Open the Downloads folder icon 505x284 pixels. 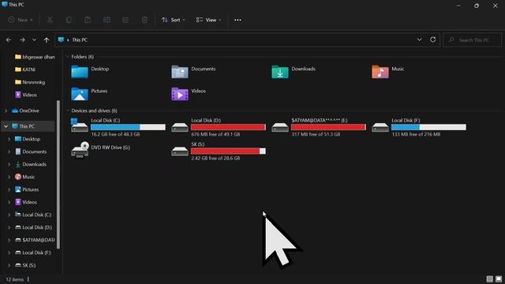(280, 72)
